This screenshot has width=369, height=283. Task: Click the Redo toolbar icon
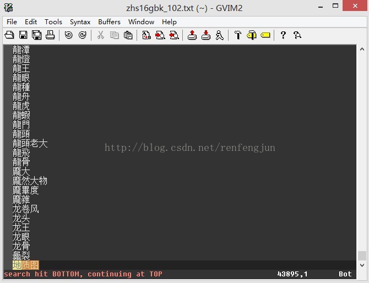tap(82, 35)
